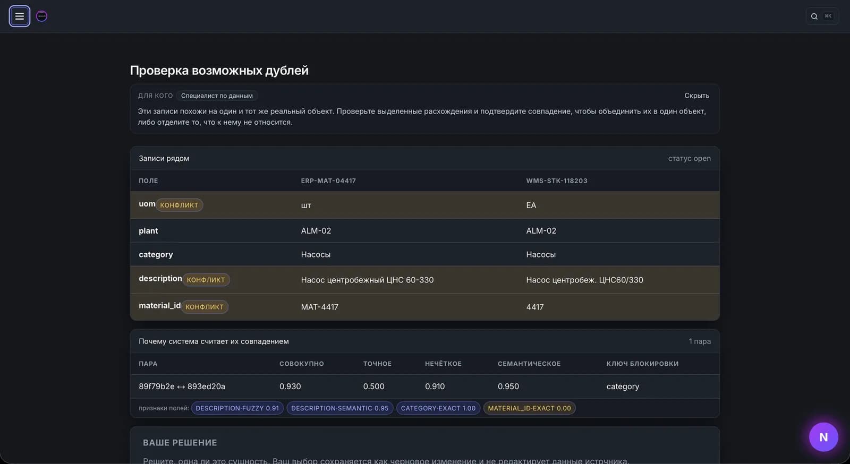
Task: Click the ВАШЕ РЕШЕНИЕ section heading
Action: 180,443
